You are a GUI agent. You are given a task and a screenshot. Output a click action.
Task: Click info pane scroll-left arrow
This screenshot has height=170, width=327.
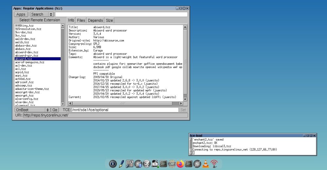(x=70, y=104)
